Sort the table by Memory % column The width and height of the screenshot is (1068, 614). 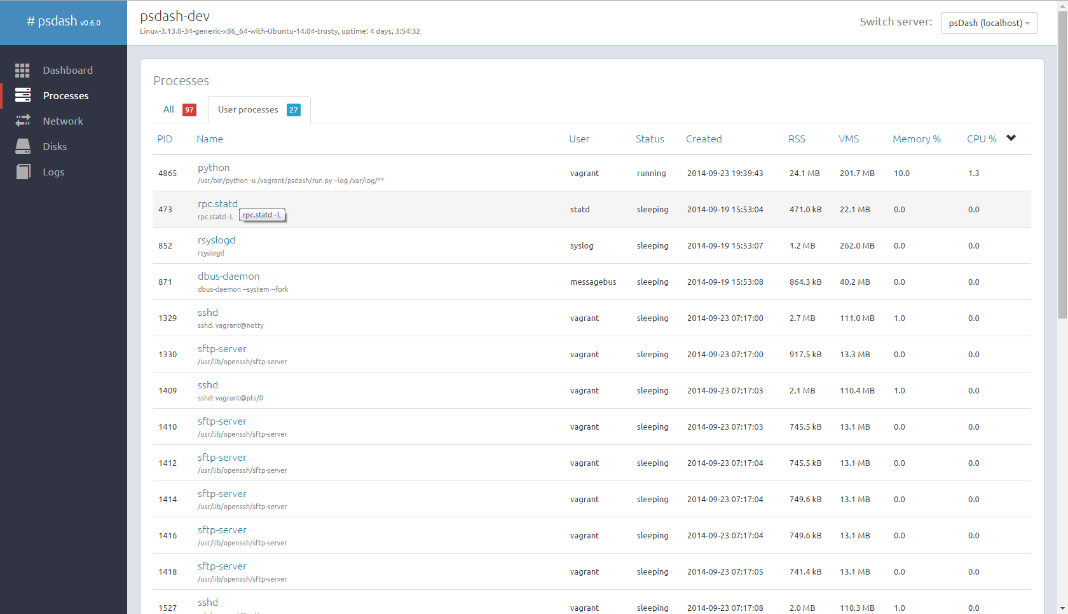pyautogui.click(x=916, y=139)
